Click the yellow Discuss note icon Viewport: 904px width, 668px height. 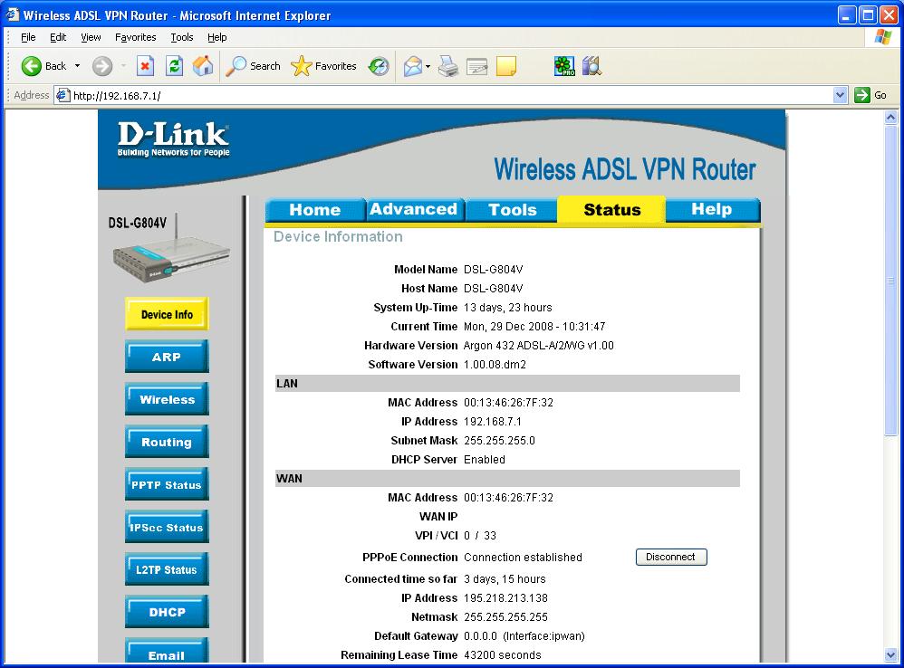click(x=505, y=66)
